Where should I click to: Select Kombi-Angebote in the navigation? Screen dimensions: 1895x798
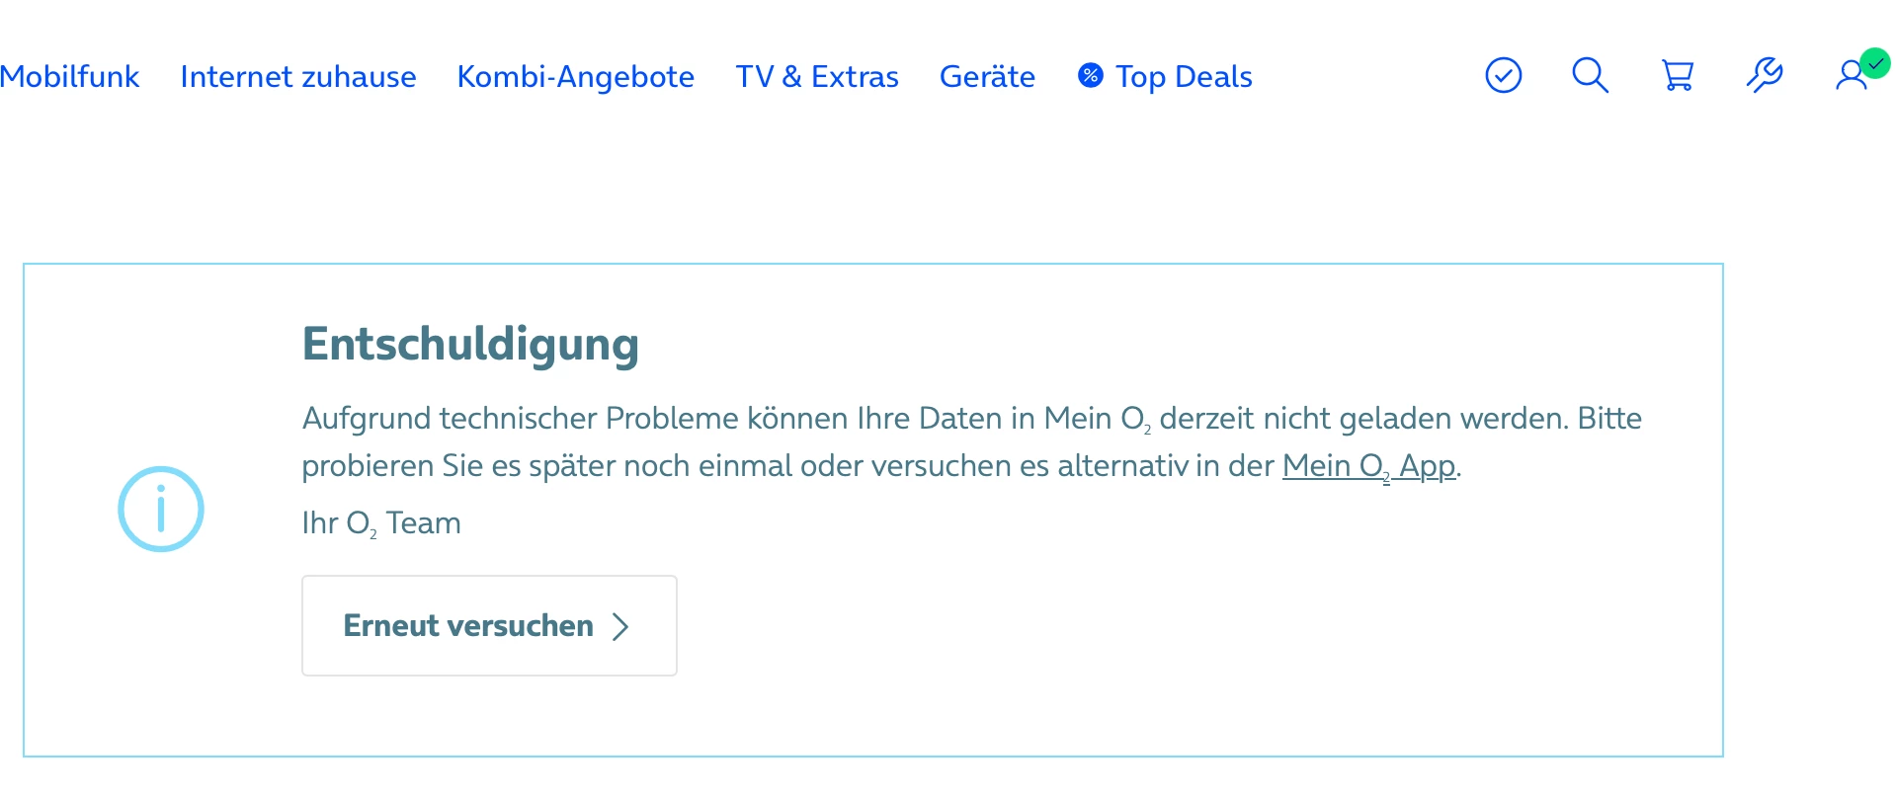[575, 77]
